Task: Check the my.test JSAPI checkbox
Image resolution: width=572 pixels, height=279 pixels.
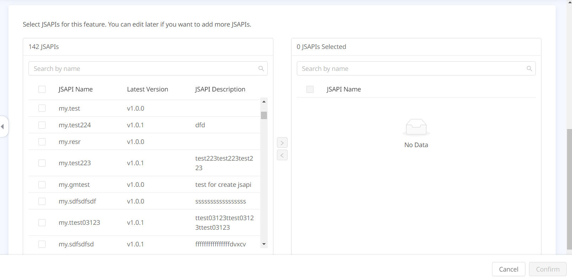Action: (42, 108)
